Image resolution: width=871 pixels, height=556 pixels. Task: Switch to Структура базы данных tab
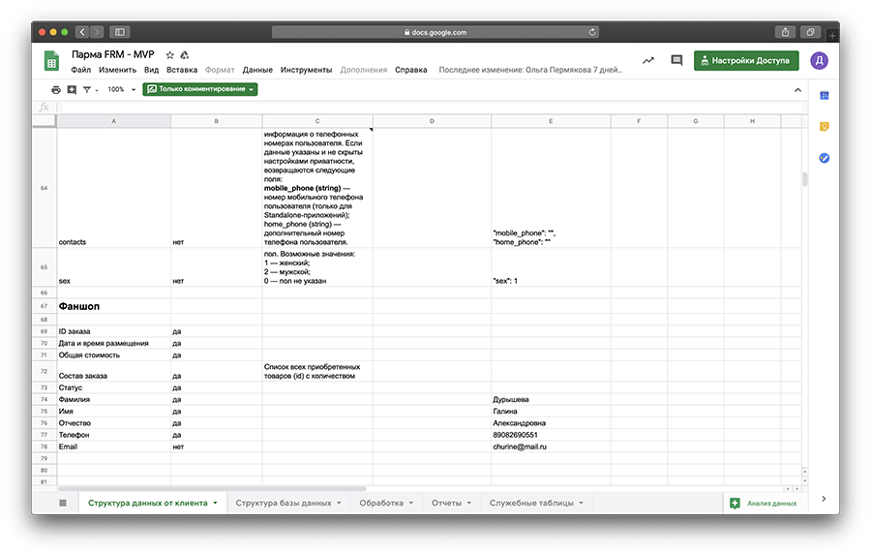point(283,503)
